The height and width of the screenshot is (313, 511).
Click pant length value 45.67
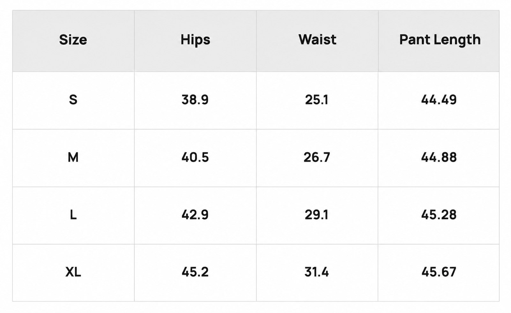coord(439,272)
